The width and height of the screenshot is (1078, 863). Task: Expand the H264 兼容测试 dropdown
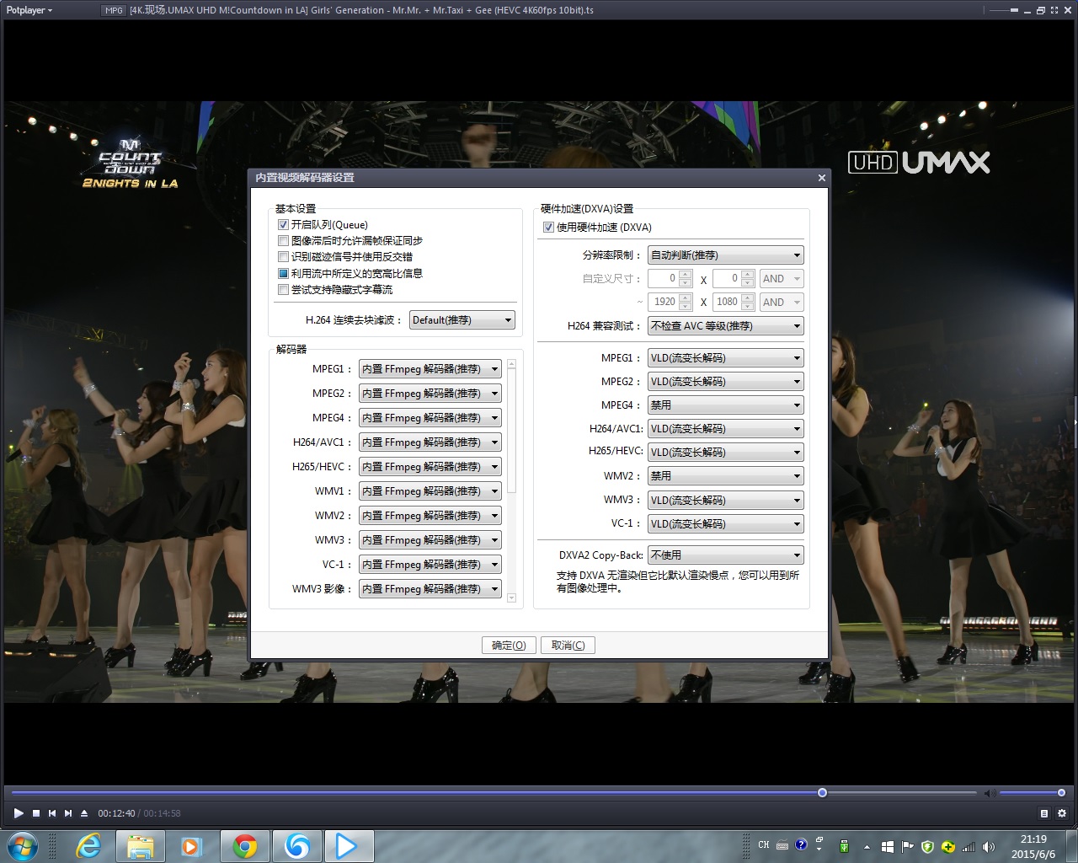coord(726,326)
